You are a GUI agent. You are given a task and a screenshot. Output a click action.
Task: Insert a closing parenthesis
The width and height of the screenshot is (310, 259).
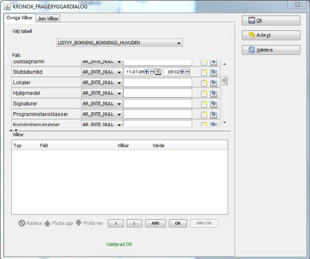pos(134,223)
